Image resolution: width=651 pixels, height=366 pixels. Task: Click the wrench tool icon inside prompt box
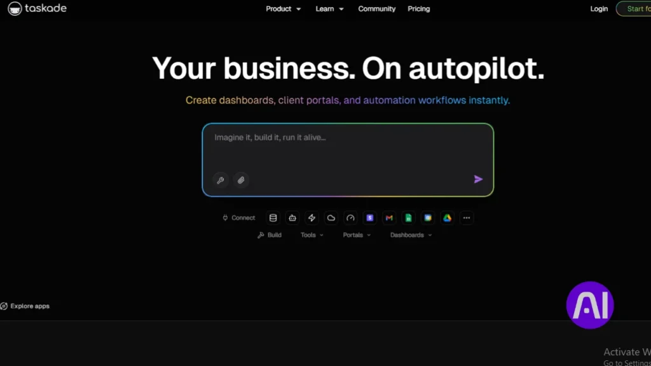click(x=221, y=180)
